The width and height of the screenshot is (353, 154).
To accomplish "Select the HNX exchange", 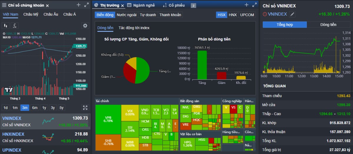I will [x=233, y=15].
